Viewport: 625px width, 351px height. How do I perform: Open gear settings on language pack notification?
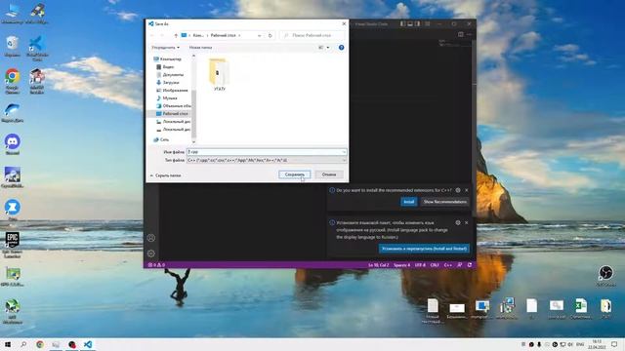[x=458, y=223]
